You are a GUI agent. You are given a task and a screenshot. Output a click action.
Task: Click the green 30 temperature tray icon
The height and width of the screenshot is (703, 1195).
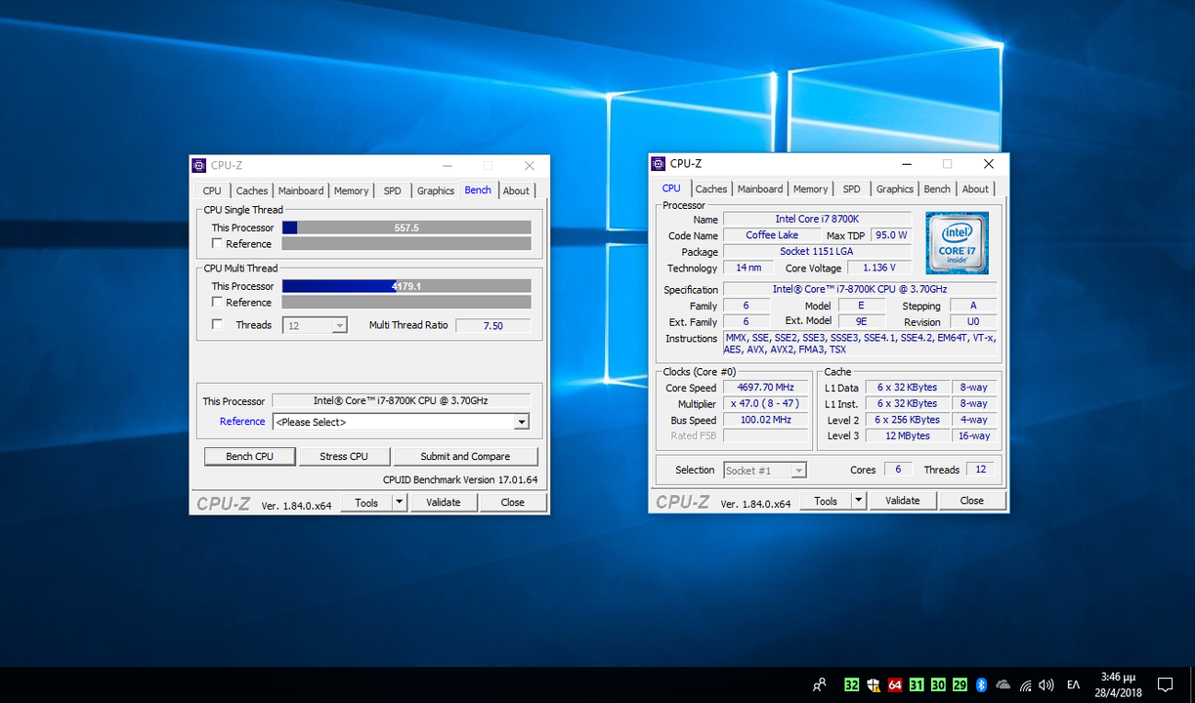click(x=938, y=684)
